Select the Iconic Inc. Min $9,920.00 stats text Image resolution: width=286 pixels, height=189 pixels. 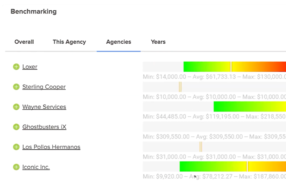(x=214, y=176)
